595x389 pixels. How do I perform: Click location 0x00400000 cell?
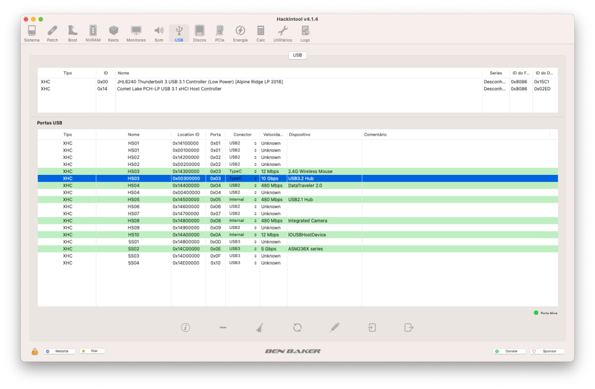click(188, 193)
